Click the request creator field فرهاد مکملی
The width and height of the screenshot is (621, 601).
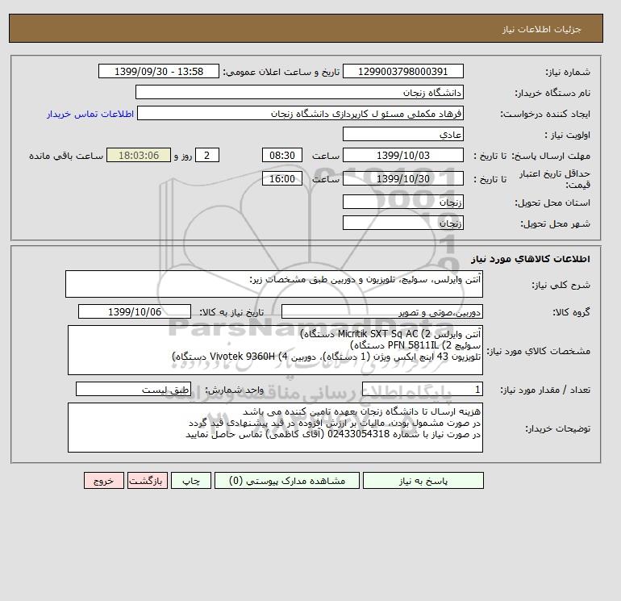point(300,113)
